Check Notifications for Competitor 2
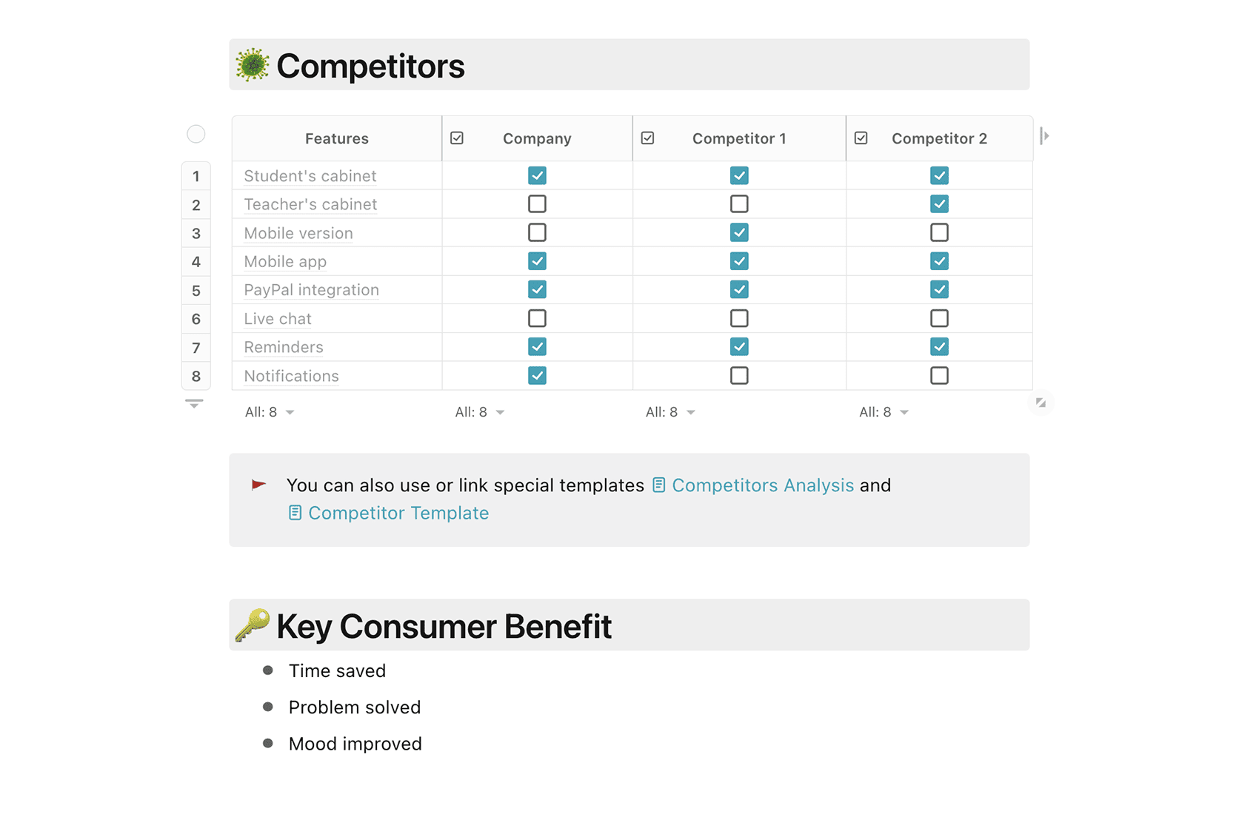Viewport: 1259px width, 814px height. pyautogui.click(x=939, y=375)
